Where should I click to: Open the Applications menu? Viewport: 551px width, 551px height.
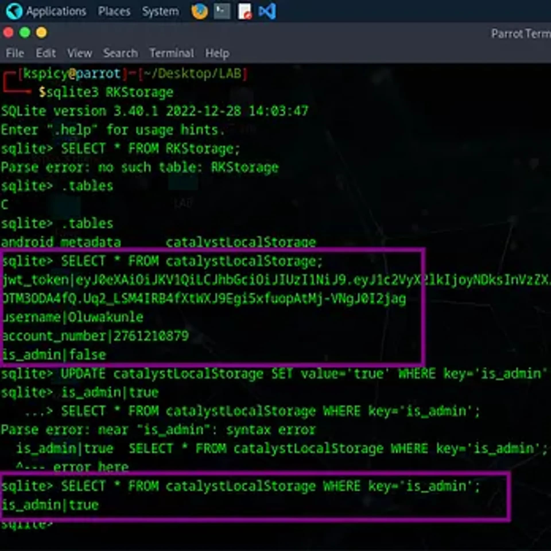pos(56,12)
